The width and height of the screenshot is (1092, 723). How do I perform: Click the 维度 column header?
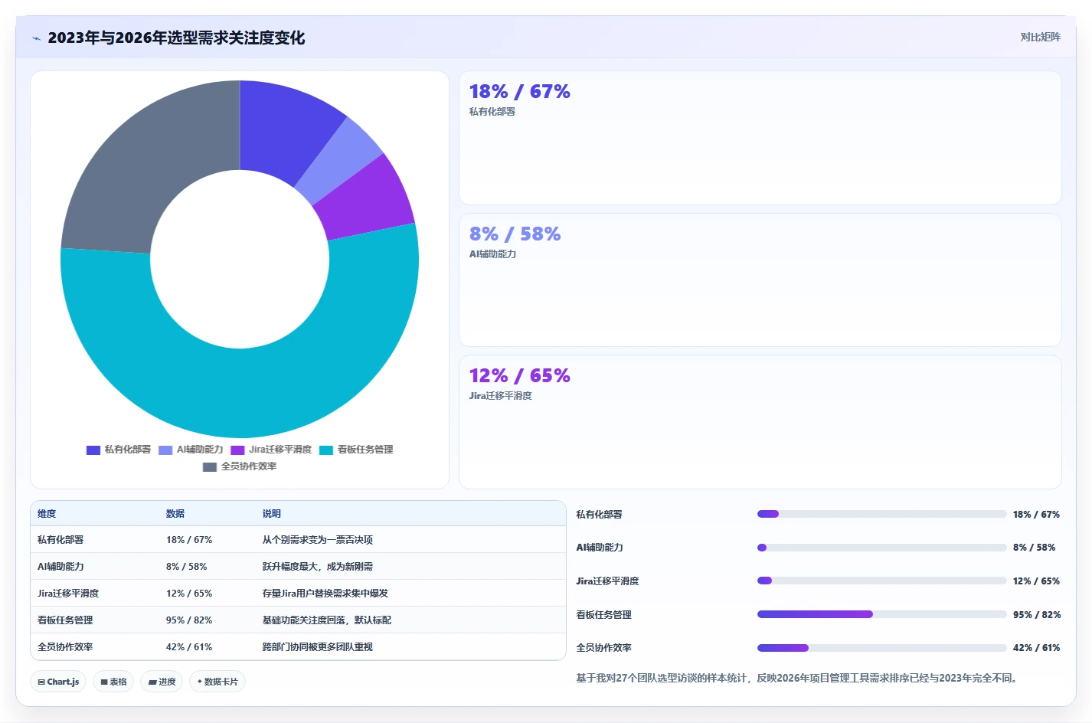[x=47, y=514]
